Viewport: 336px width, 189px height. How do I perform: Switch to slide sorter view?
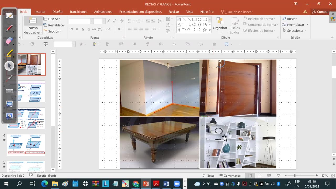259,176
